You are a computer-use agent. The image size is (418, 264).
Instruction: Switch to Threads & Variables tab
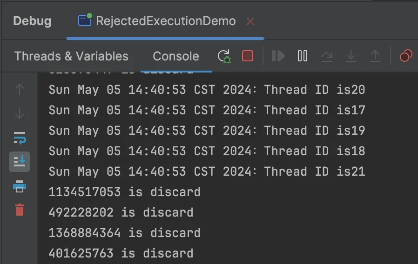(x=71, y=56)
